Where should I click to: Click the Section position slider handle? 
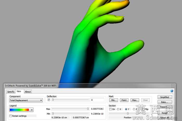click(x=128, y=113)
